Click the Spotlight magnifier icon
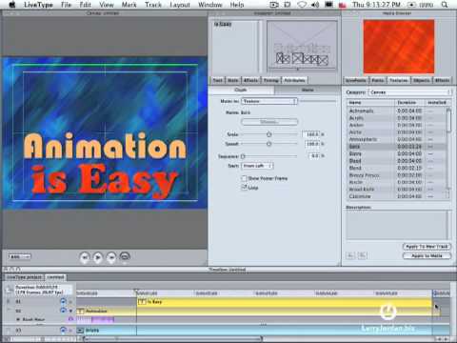The image size is (457, 343). coord(445,5)
